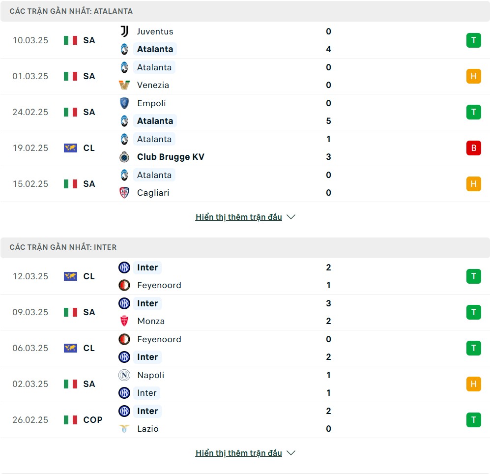Click the Club Brugge KV logo
Viewport: 490px width, 474px height.
(x=124, y=157)
